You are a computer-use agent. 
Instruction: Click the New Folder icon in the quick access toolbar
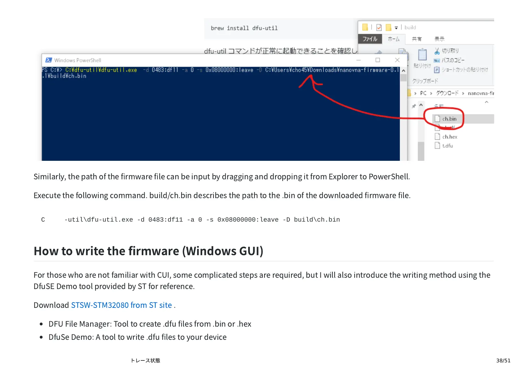pyautogui.click(x=389, y=28)
